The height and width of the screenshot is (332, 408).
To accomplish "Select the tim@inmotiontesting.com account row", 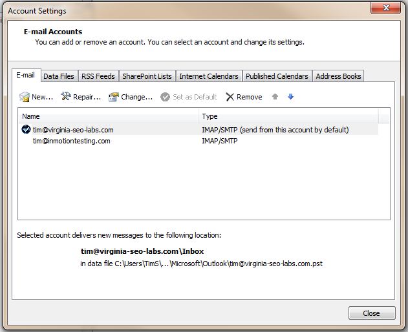I will coord(71,141).
